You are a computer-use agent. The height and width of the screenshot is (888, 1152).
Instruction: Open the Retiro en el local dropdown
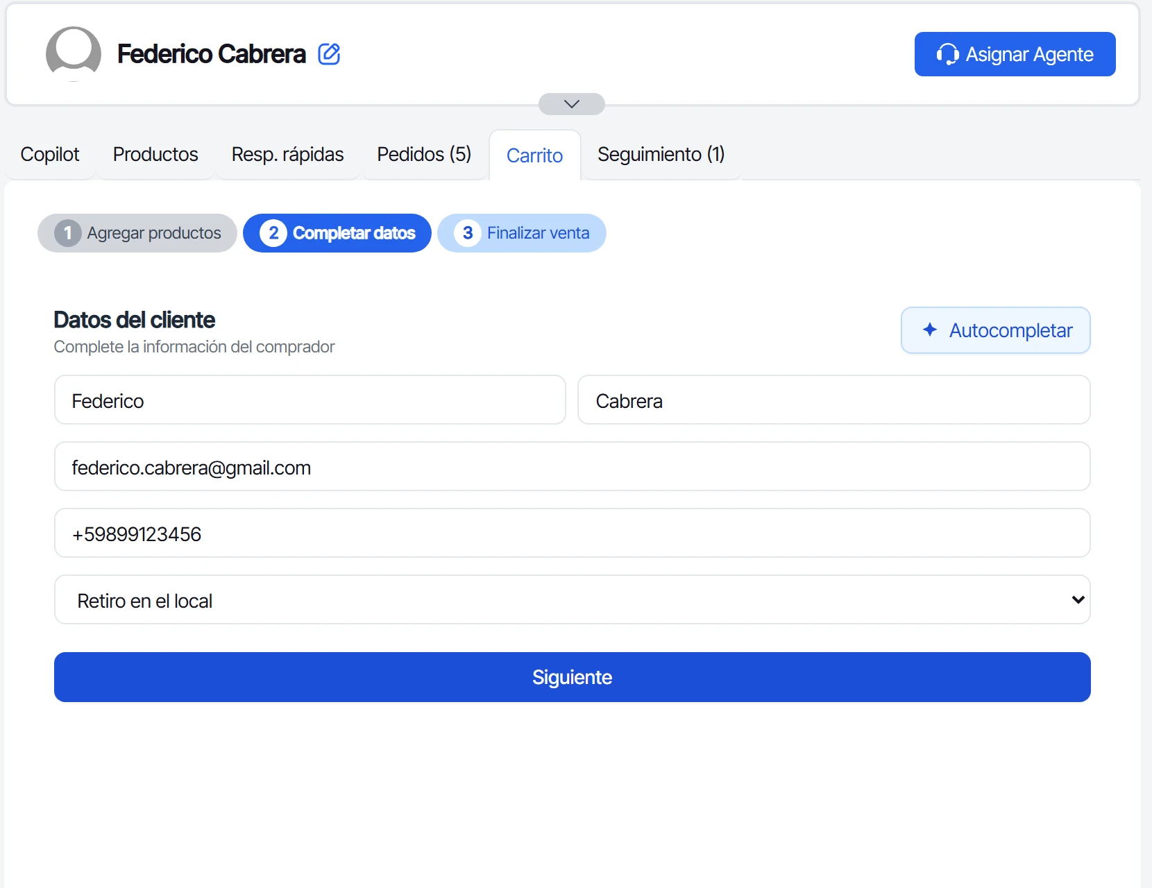tap(573, 599)
